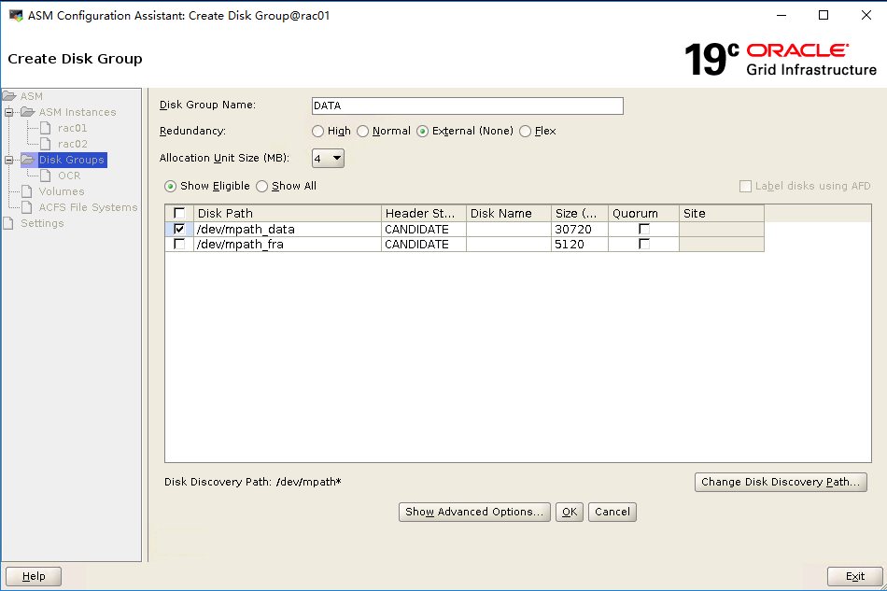
Task: Click the Site column header
Action: click(x=722, y=213)
